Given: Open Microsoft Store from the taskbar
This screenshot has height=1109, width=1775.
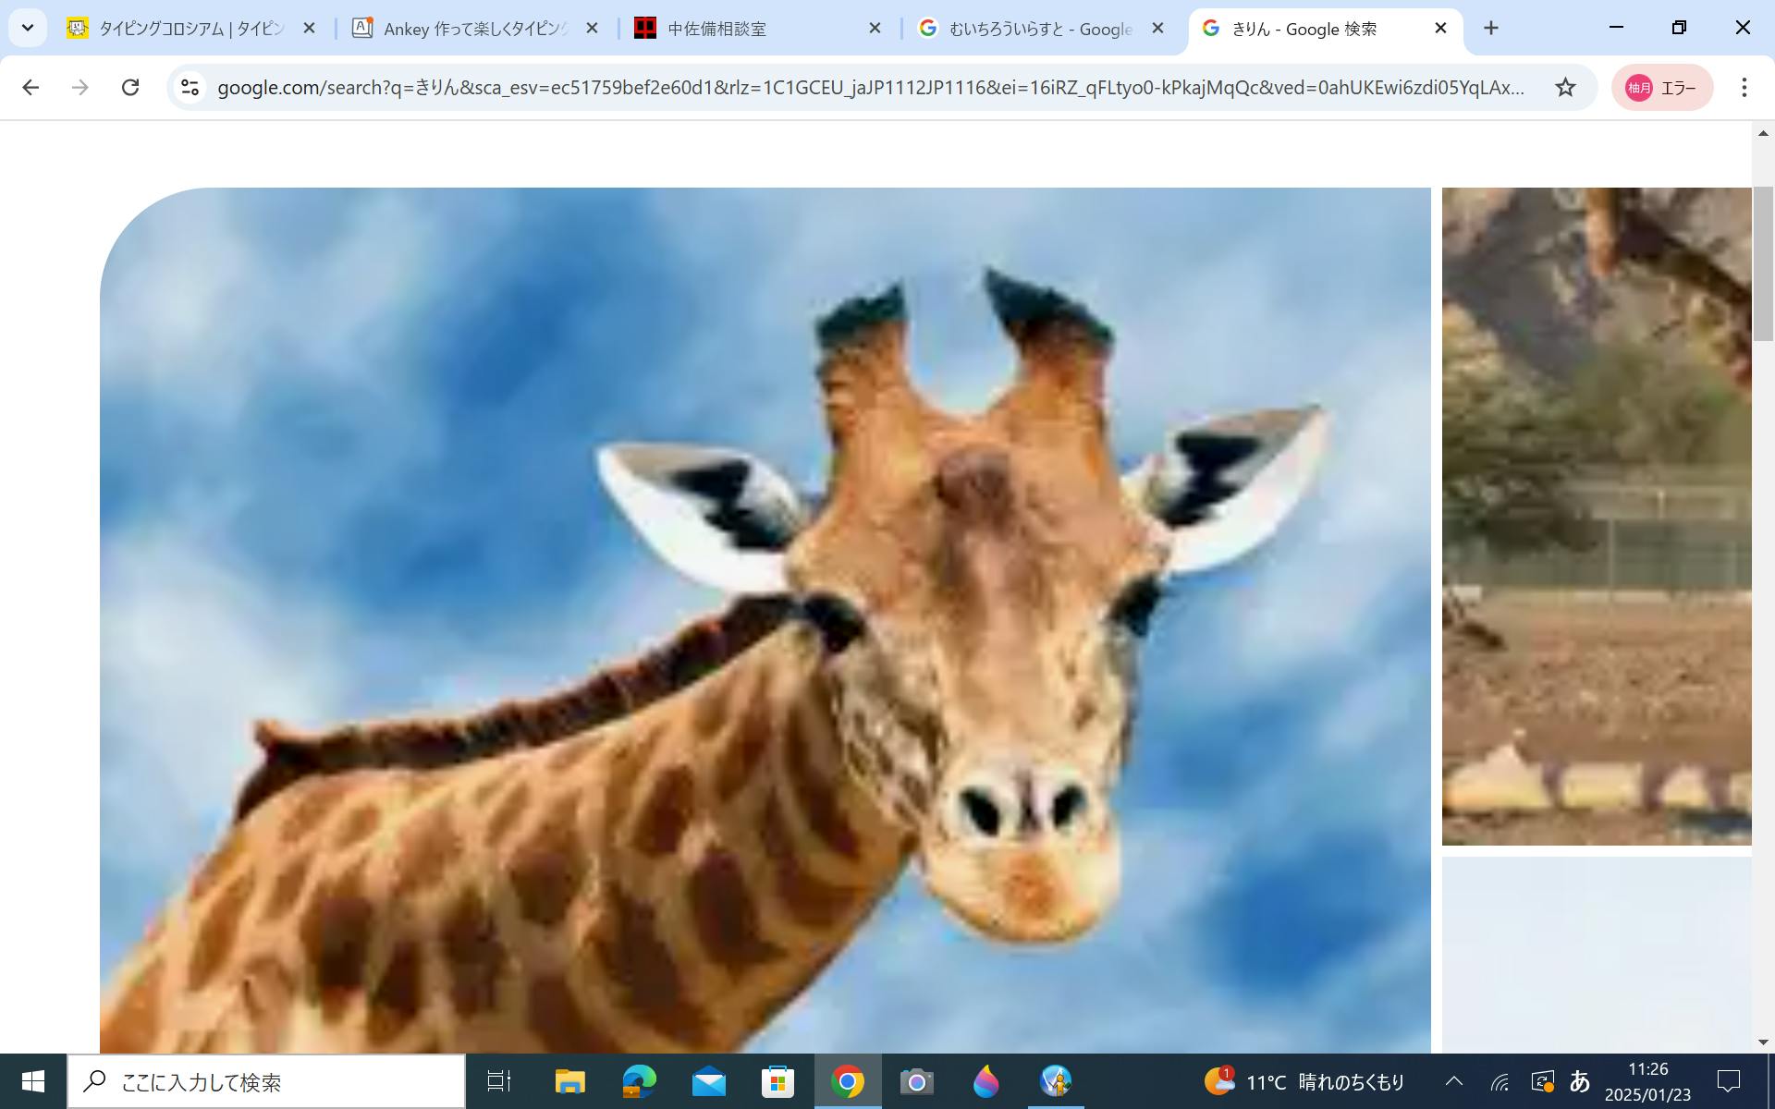Looking at the screenshot, I should [777, 1081].
